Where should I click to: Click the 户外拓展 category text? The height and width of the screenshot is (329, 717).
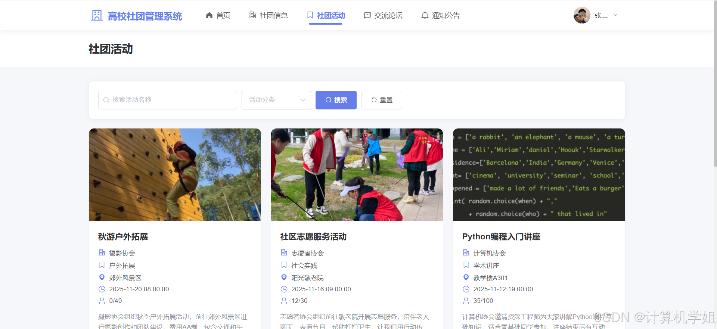[x=122, y=266]
